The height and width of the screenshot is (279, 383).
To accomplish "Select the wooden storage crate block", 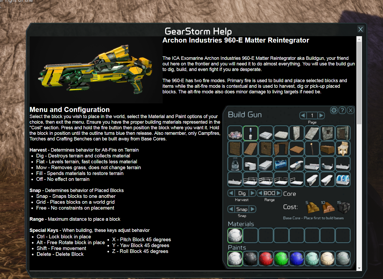I will [328, 148].
